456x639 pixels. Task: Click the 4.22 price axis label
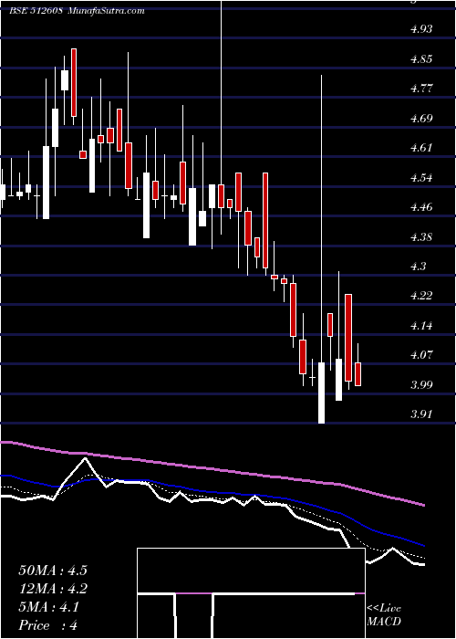pos(421,296)
